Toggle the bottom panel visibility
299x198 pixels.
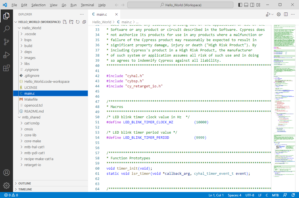246,5
